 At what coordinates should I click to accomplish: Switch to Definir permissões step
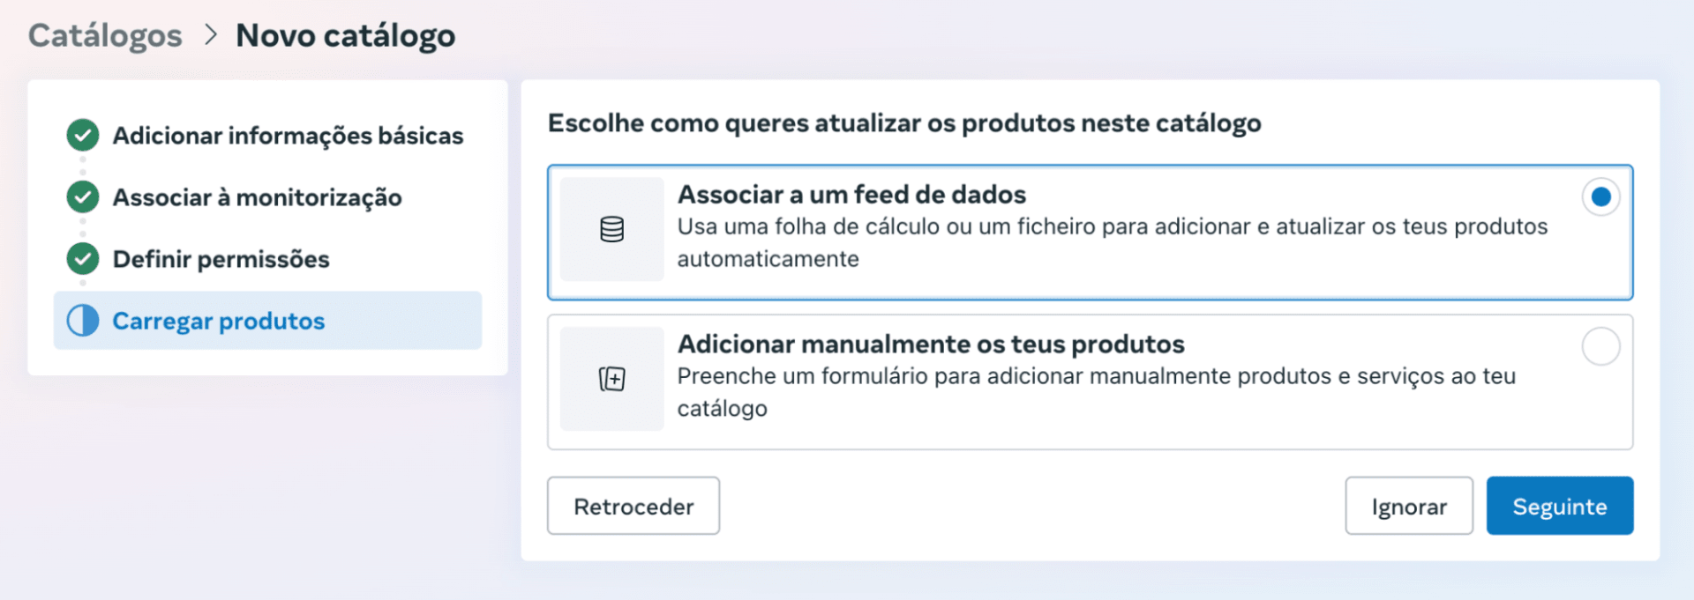tap(221, 259)
